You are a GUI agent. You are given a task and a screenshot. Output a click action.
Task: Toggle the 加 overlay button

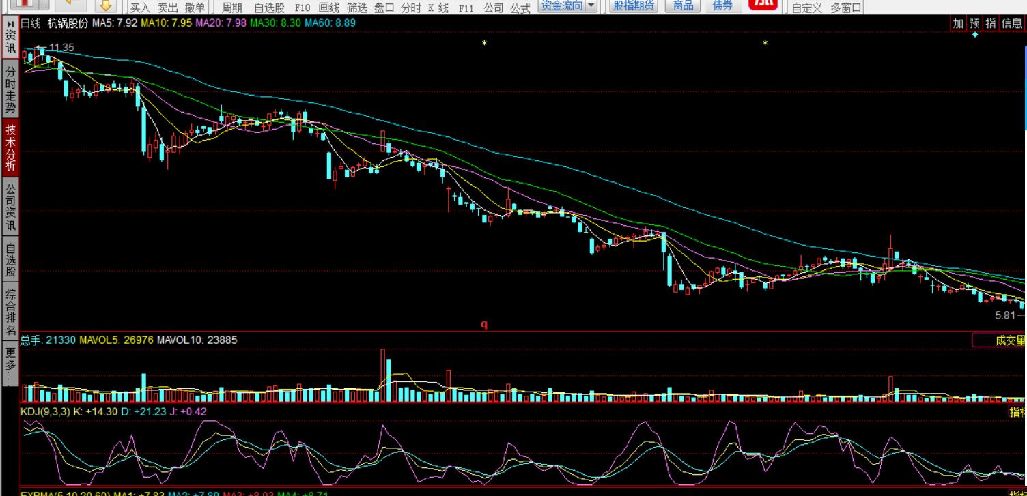(x=958, y=23)
